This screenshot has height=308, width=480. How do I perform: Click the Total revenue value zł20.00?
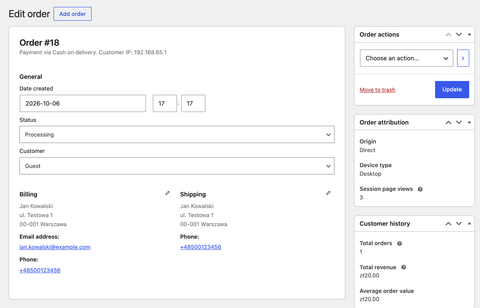click(x=369, y=275)
